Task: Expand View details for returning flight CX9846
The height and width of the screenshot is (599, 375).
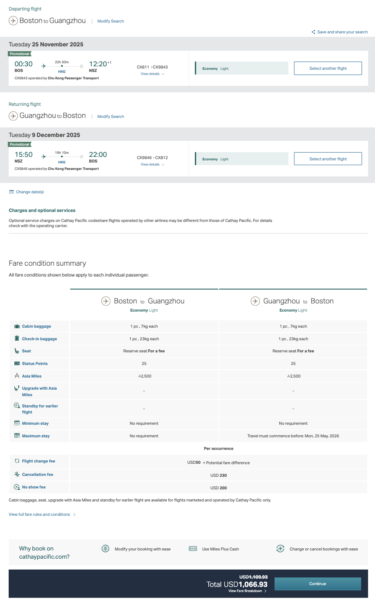Action: click(152, 165)
